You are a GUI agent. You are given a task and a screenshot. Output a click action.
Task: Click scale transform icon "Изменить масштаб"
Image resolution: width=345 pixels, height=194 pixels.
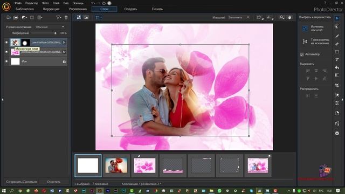[305, 29]
